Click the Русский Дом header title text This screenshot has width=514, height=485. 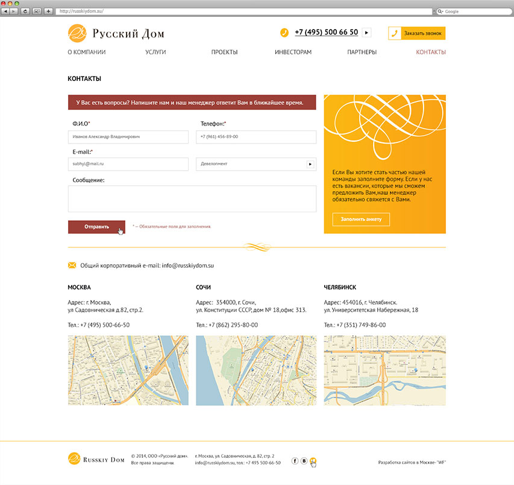[x=128, y=33]
